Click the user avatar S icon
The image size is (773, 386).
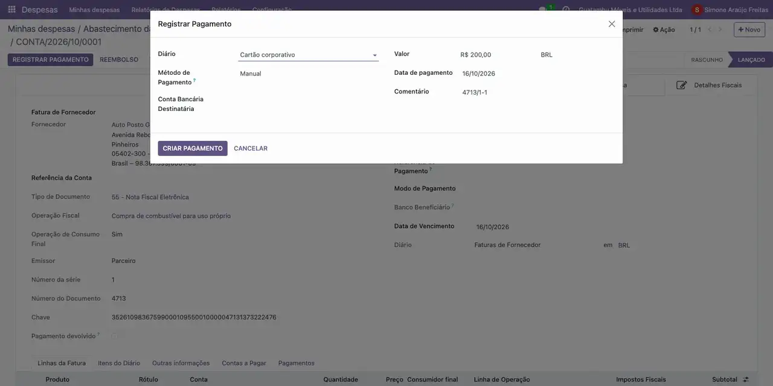[697, 10]
